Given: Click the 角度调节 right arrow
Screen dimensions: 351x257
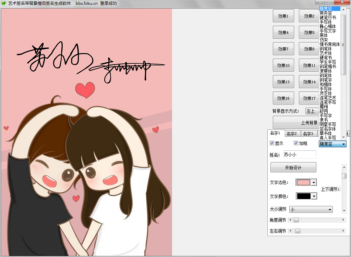Looking at the screenshot, I should click(343, 220).
